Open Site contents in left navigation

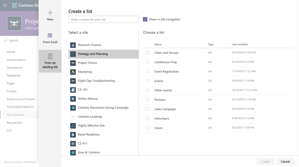(16, 115)
